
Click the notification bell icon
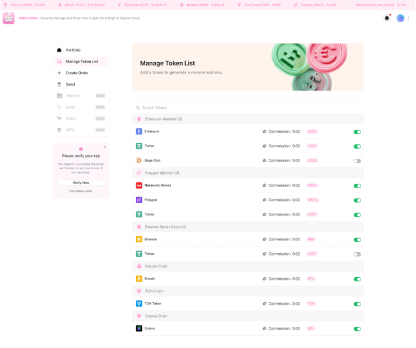coord(387,18)
